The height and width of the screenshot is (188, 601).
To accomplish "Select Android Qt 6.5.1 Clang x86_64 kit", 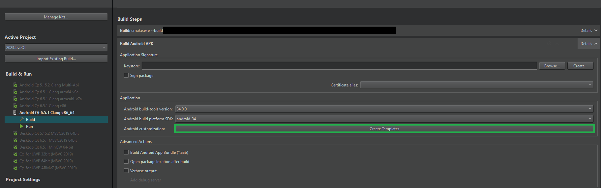I will click(47, 113).
